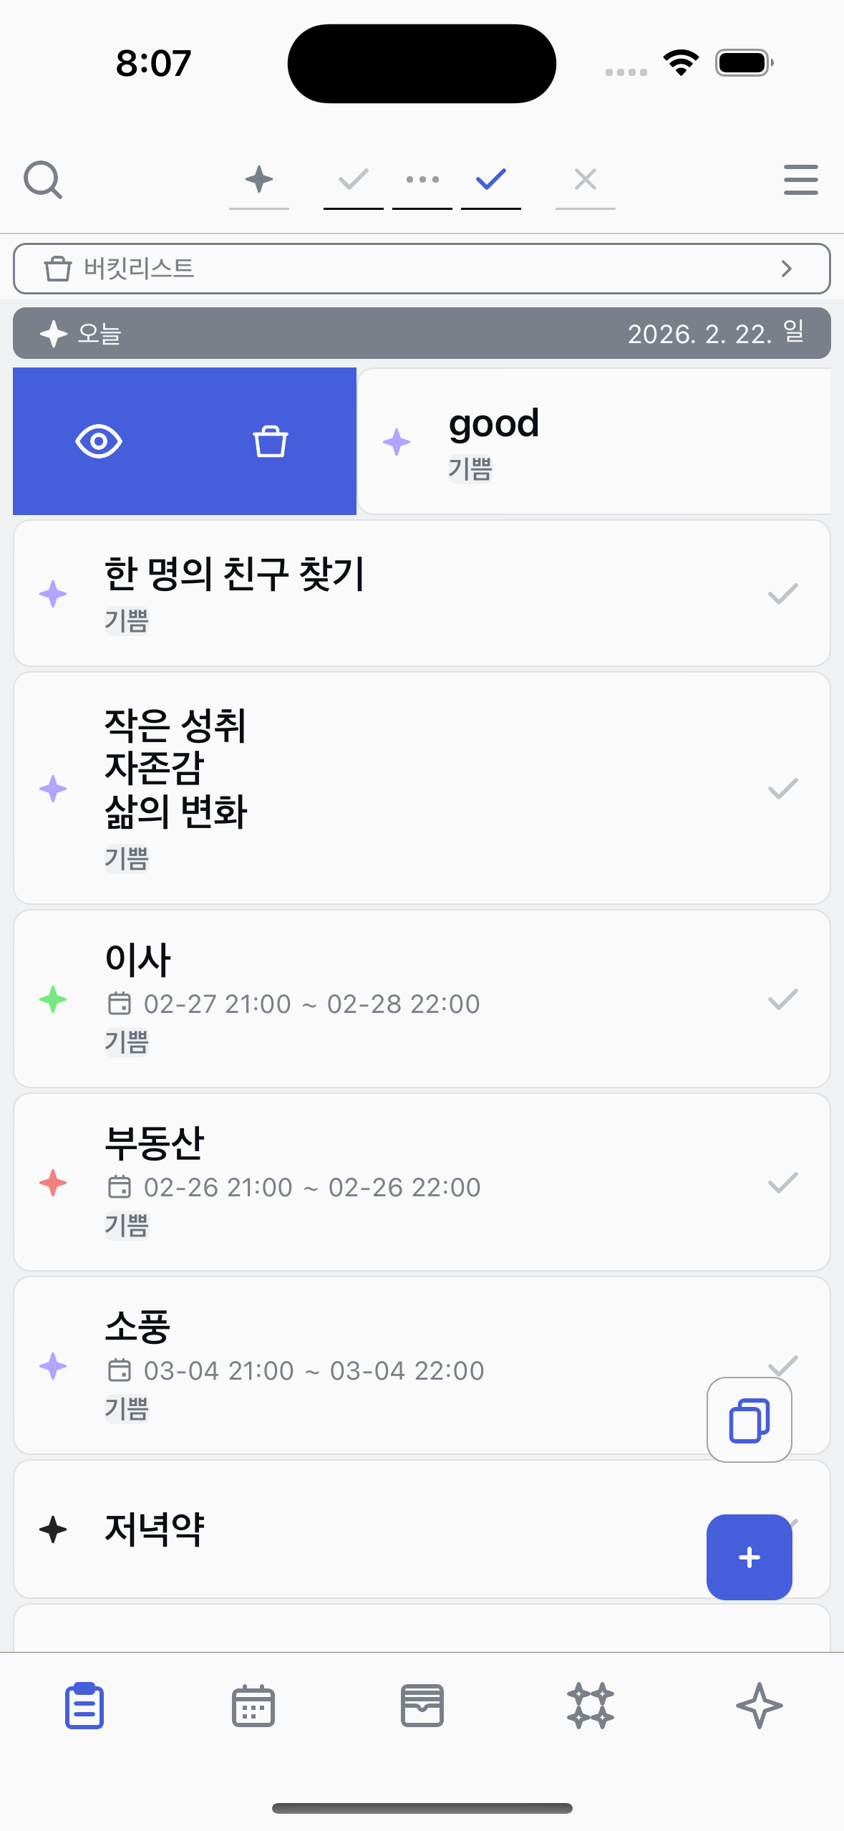Viewport: 844px width, 1831px height.
Task: Tap the trash delete icon on swiped item
Action: pyautogui.click(x=270, y=441)
